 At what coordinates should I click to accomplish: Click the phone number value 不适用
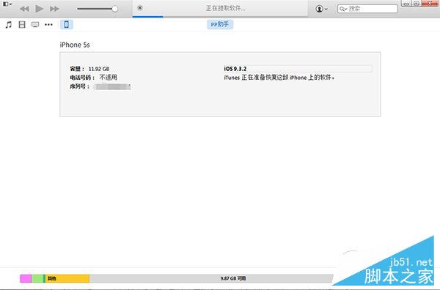click(108, 78)
